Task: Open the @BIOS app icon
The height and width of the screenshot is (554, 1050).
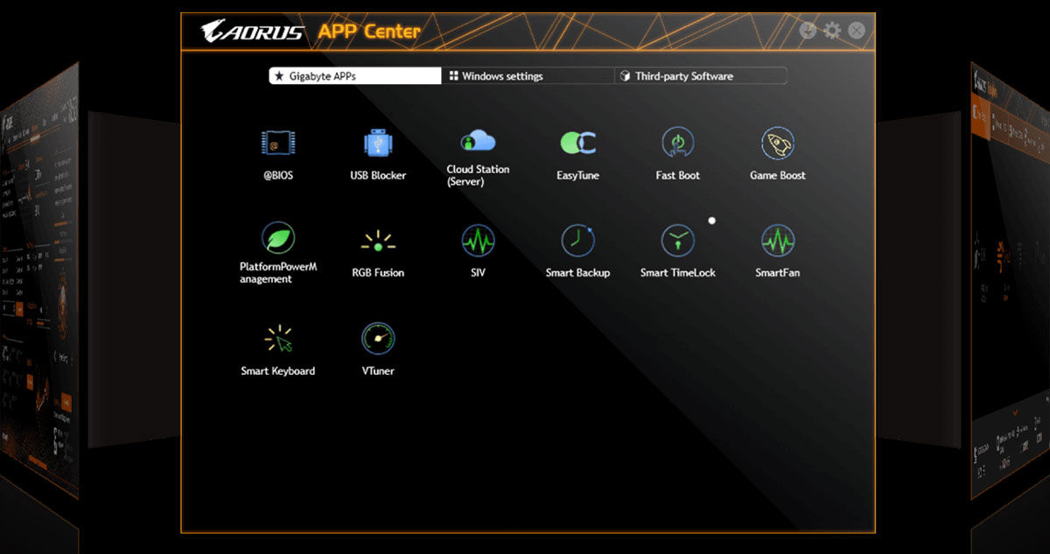Action: pos(278,143)
